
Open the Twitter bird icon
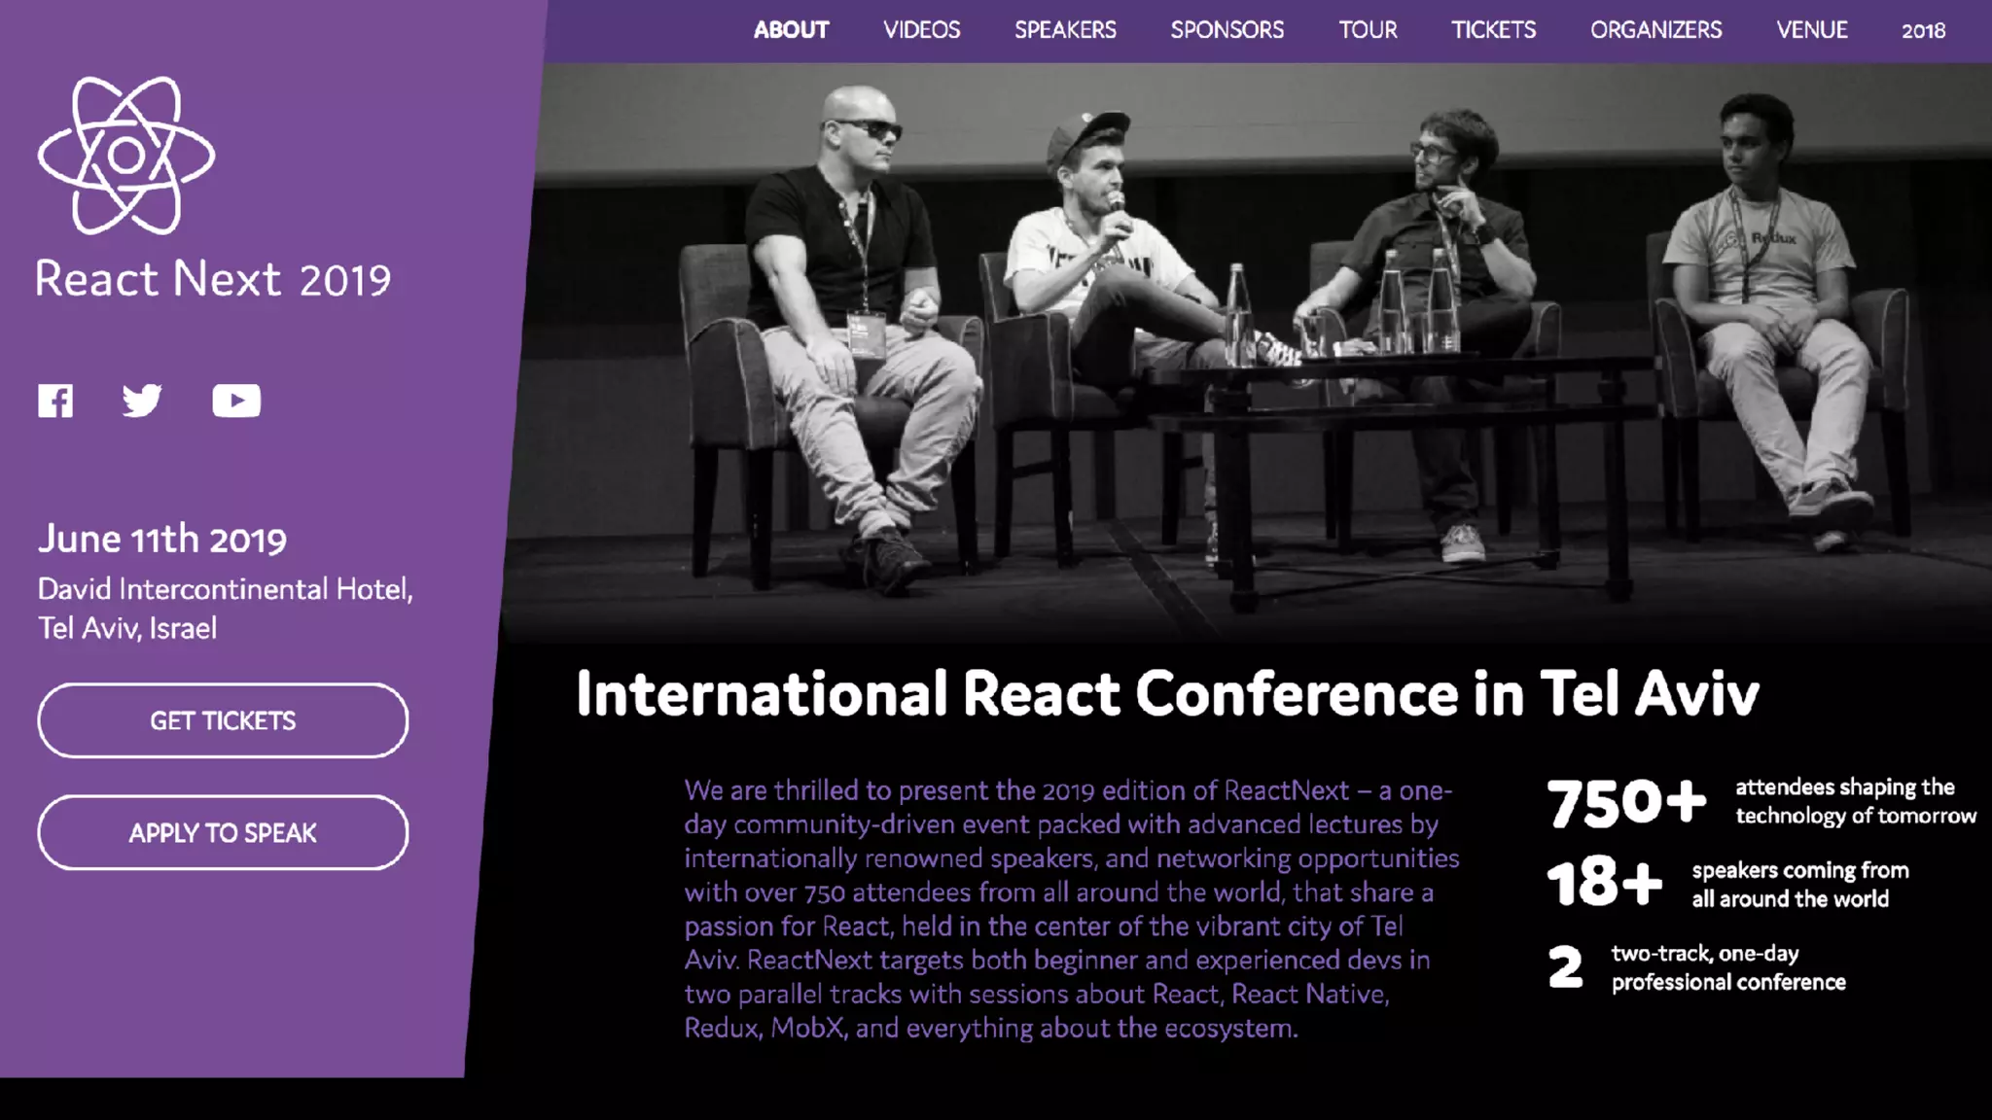pos(142,401)
